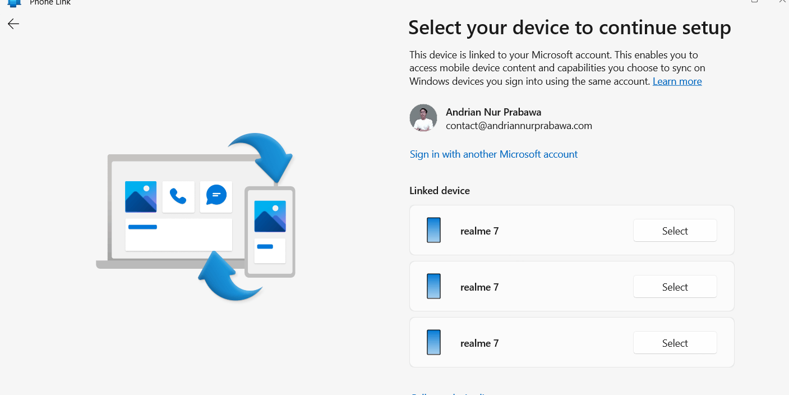The width and height of the screenshot is (789, 395).
Task: Click Andrian Nur Prabawa's profile picture
Action: tap(423, 118)
